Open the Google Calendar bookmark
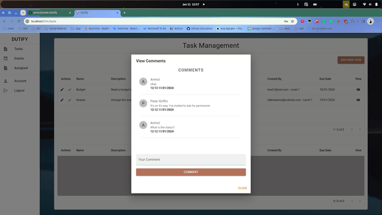The image size is (382, 215). [261, 29]
